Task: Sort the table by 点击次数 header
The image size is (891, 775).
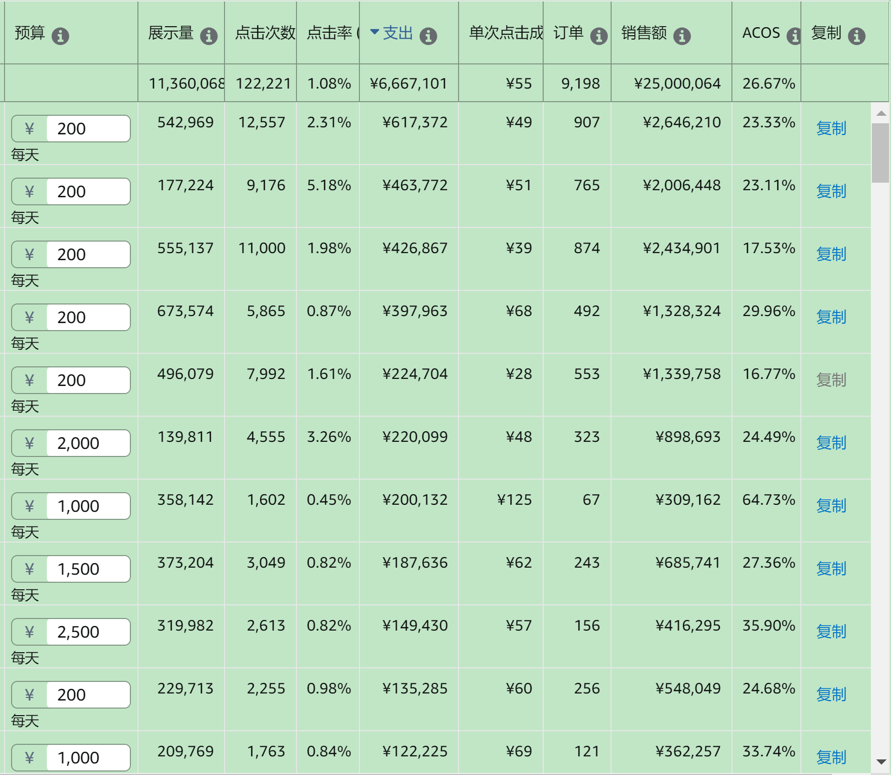Action: pos(265,33)
